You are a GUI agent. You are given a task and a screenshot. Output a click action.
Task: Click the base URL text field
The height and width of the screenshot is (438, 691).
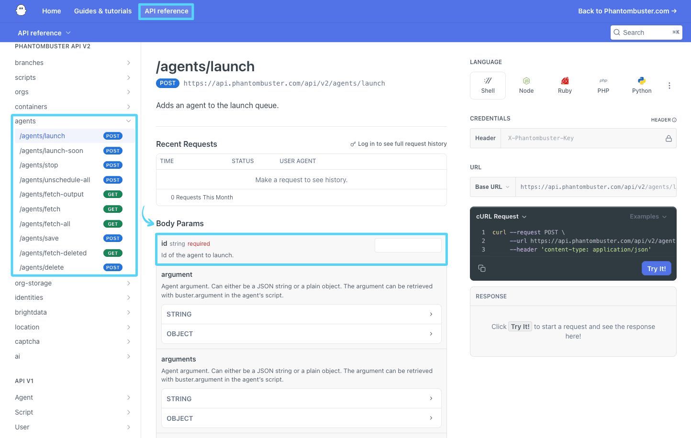(596, 187)
